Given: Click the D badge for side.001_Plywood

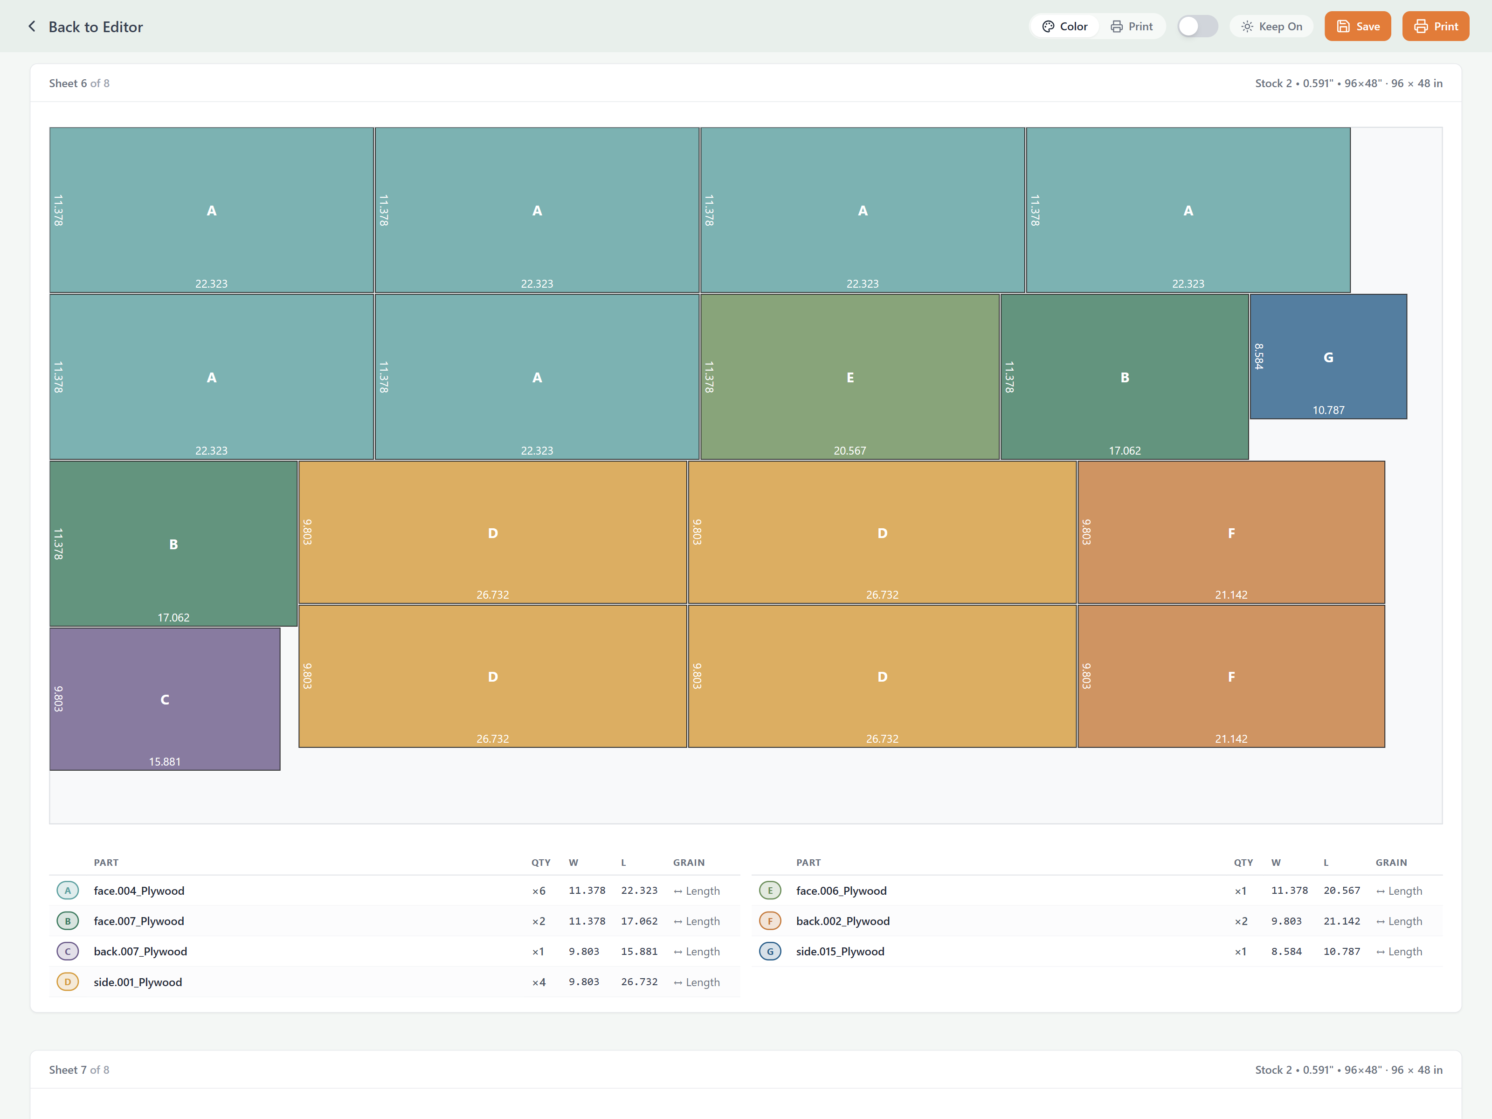Looking at the screenshot, I should click(68, 982).
